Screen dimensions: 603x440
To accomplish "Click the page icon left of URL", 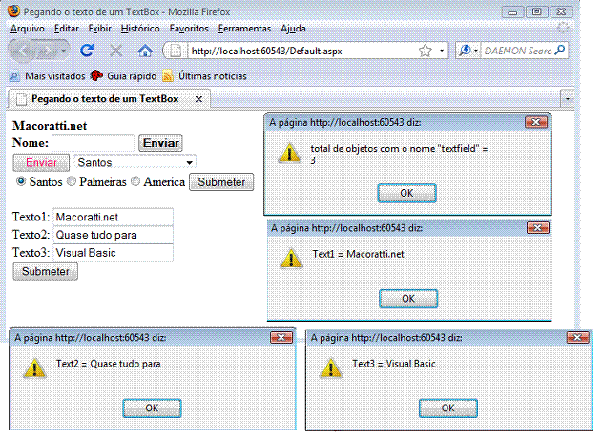I will coord(176,51).
